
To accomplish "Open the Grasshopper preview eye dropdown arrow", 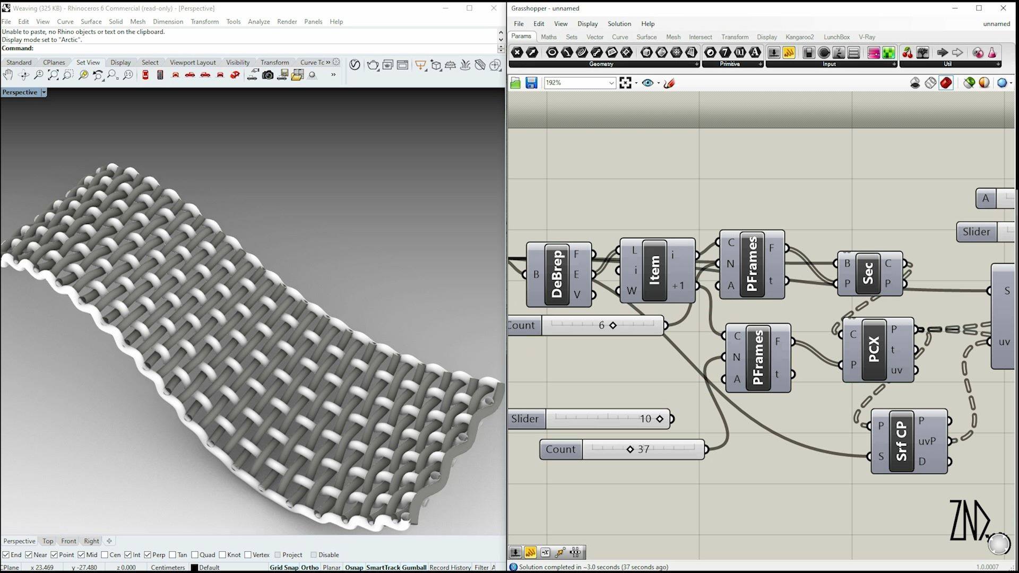I will [x=658, y=83].
